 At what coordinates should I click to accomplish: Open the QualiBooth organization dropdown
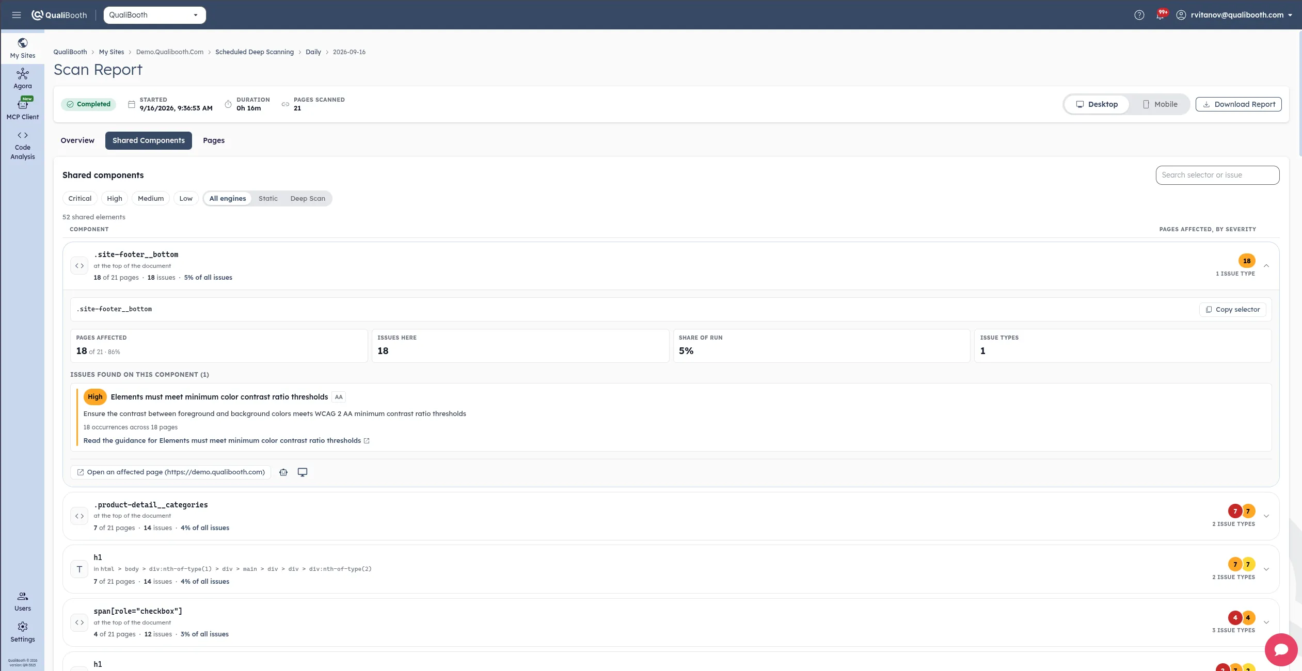(154, 15)
